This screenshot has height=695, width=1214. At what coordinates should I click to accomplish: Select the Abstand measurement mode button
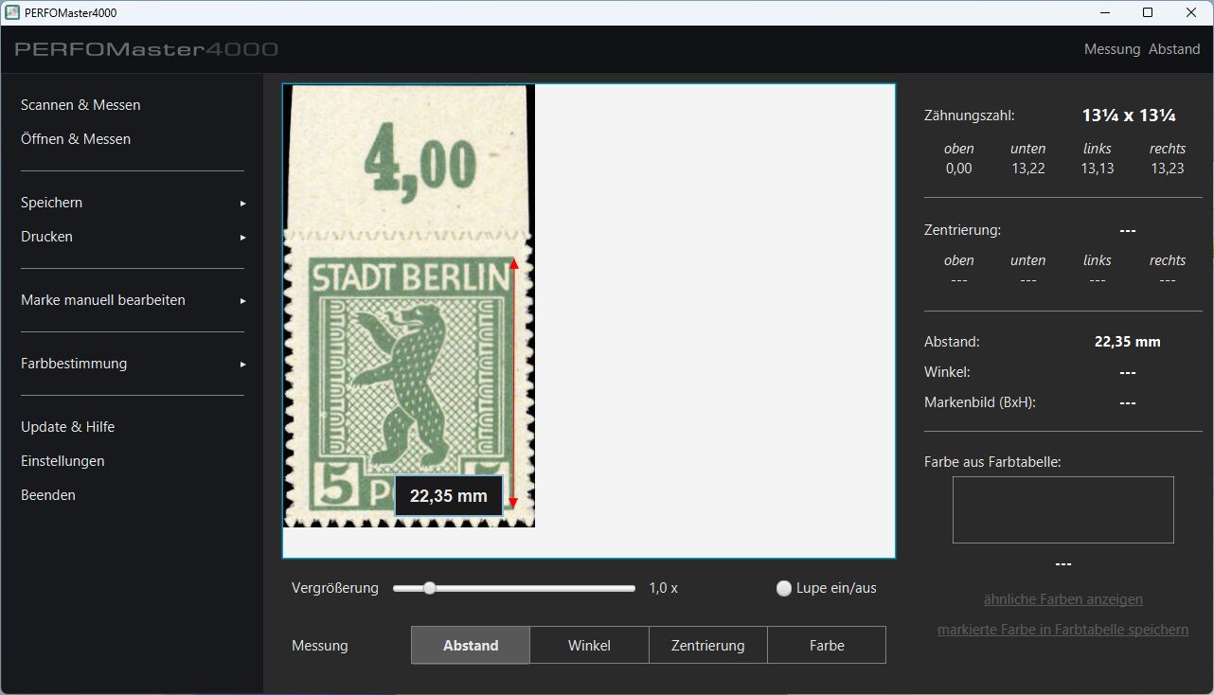pyautogui.click(x=471, y=645)
